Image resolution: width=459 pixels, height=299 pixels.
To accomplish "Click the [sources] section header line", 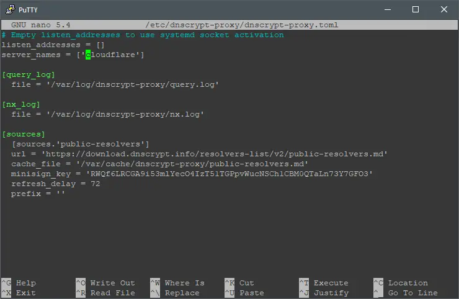I will 24,134.
